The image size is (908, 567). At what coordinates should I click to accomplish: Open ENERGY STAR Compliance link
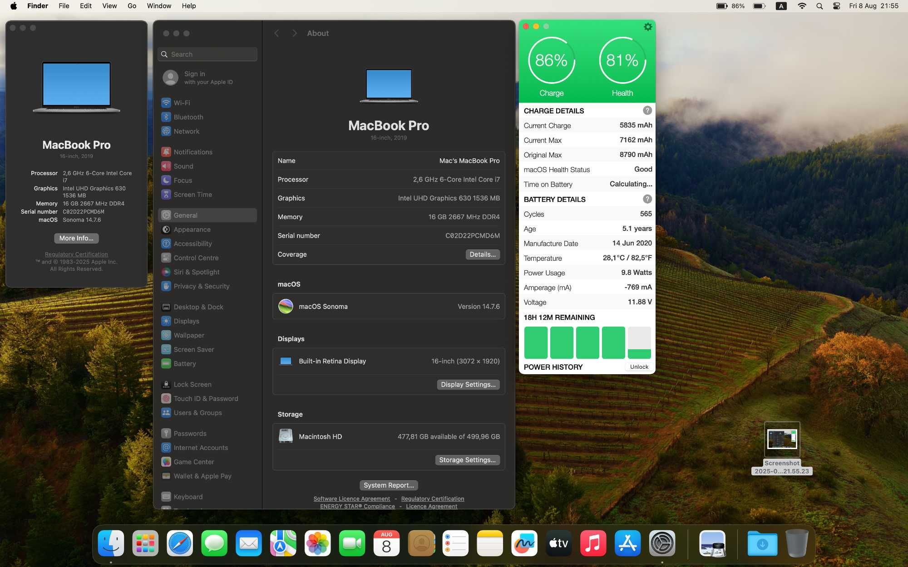click(357, 506)
